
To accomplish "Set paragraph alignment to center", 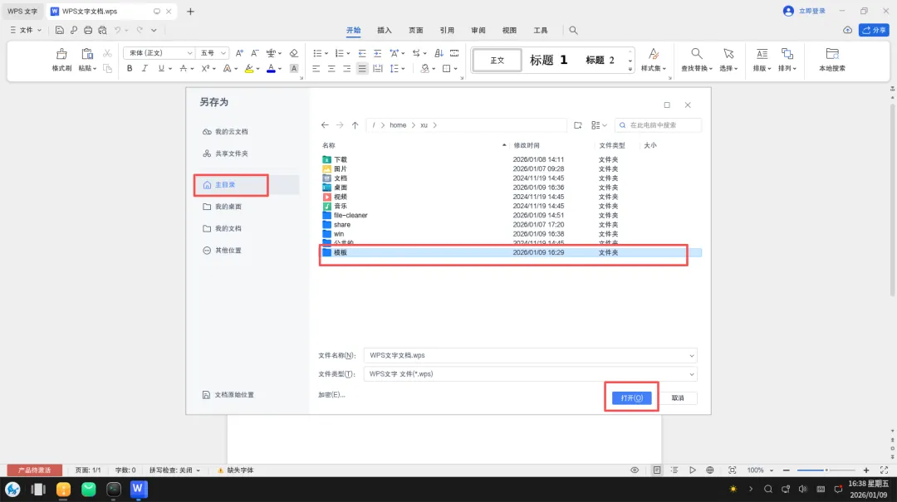I will click(331, 69).
